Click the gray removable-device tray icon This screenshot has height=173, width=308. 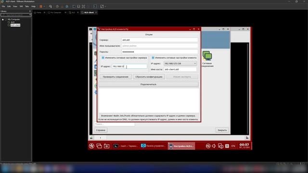click(x=227, y=146)
